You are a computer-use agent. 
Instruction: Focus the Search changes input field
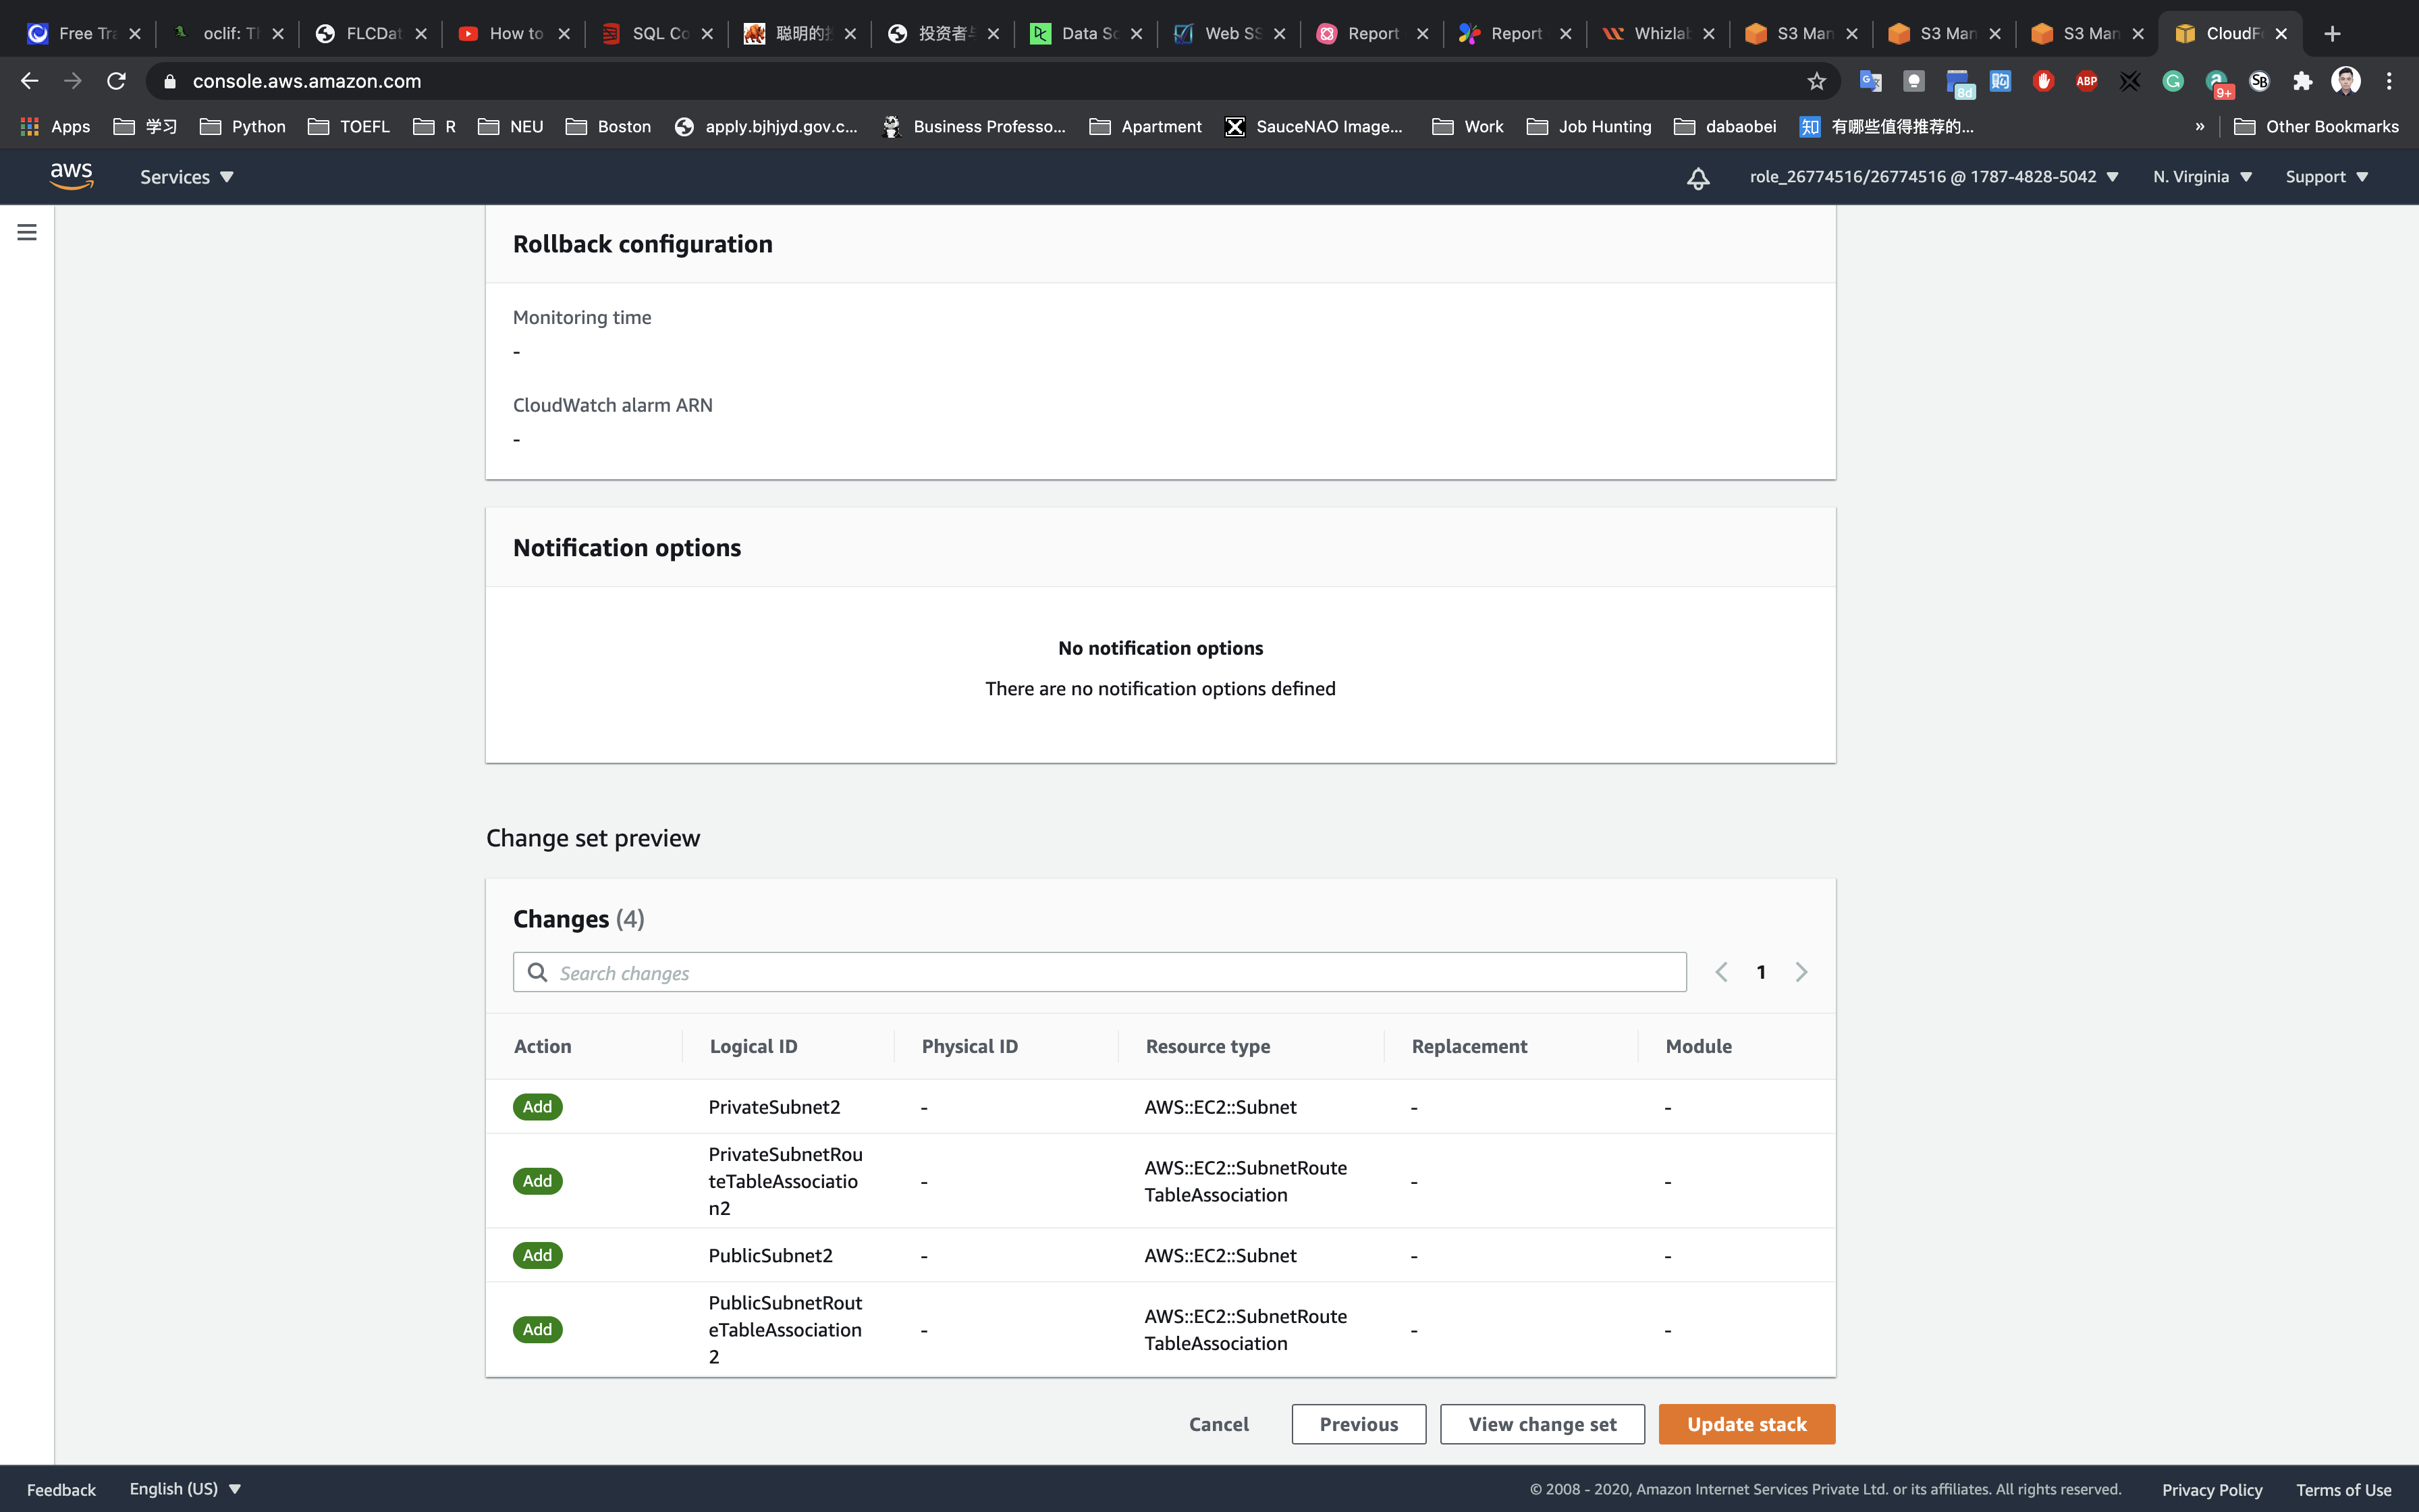pyautogui.click(x=1099, y=973)
